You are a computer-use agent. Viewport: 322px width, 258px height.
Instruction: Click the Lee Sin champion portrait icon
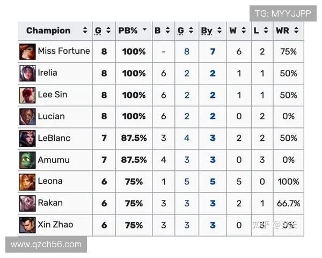click(x=27, y=95)
